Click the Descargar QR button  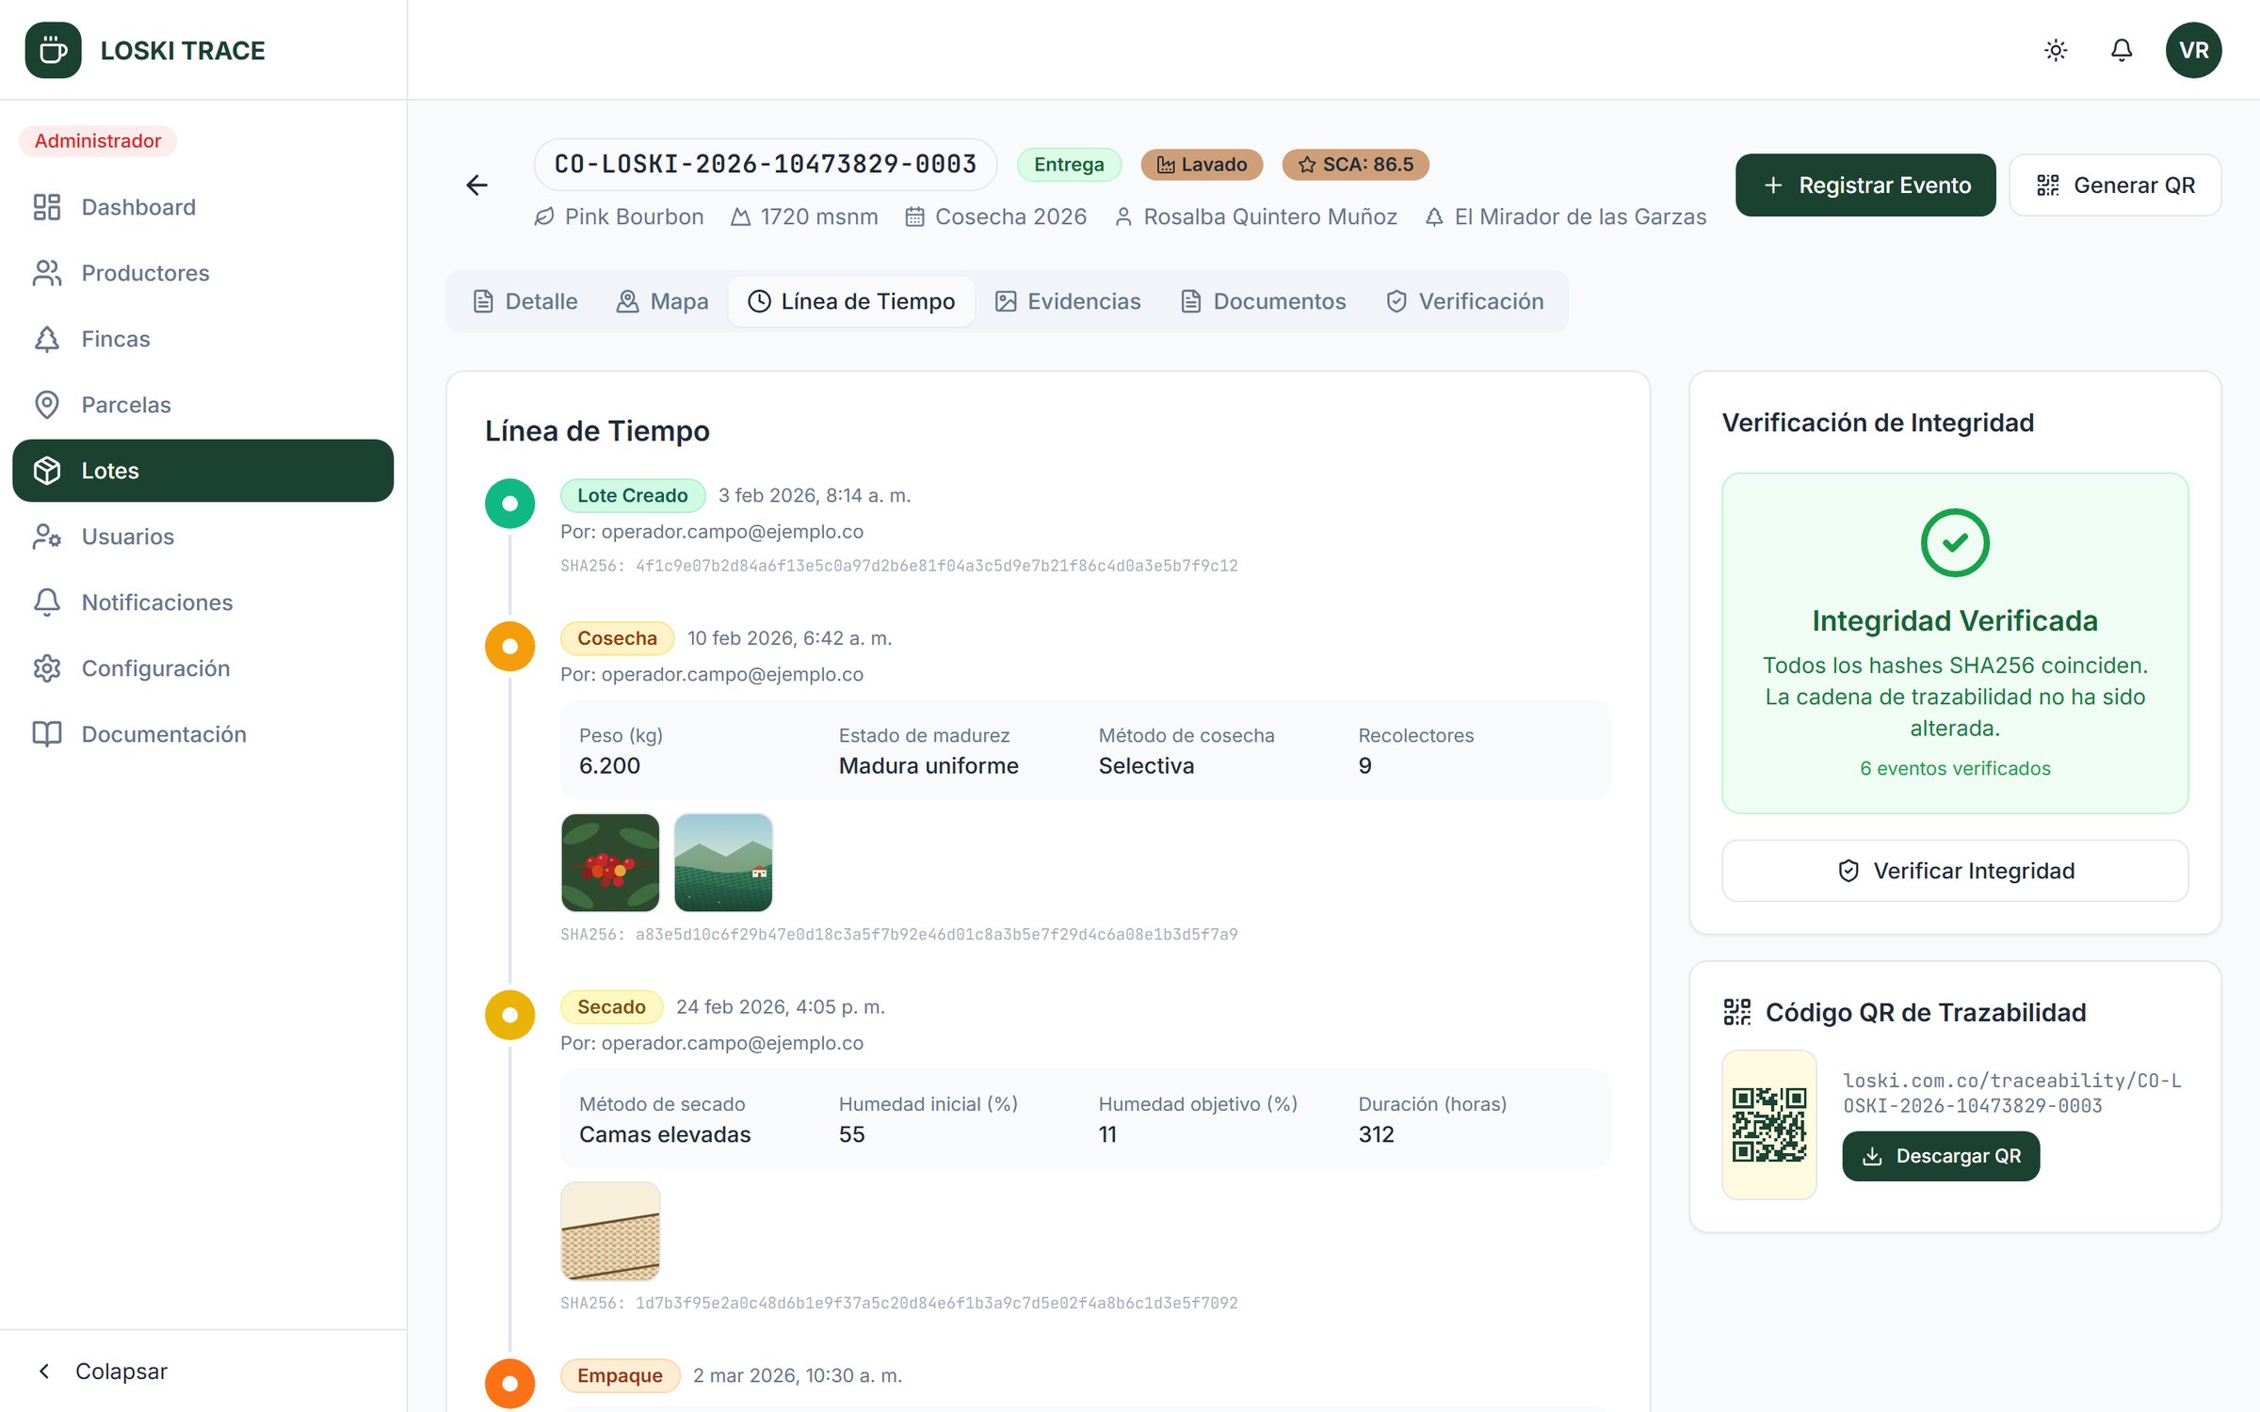tap(1941, 1156)
